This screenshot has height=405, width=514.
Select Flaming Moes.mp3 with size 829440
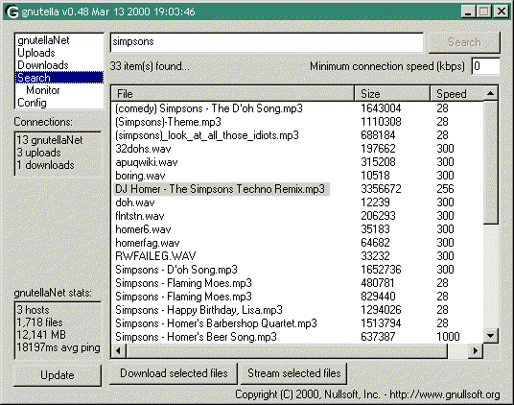coord(183,297)
